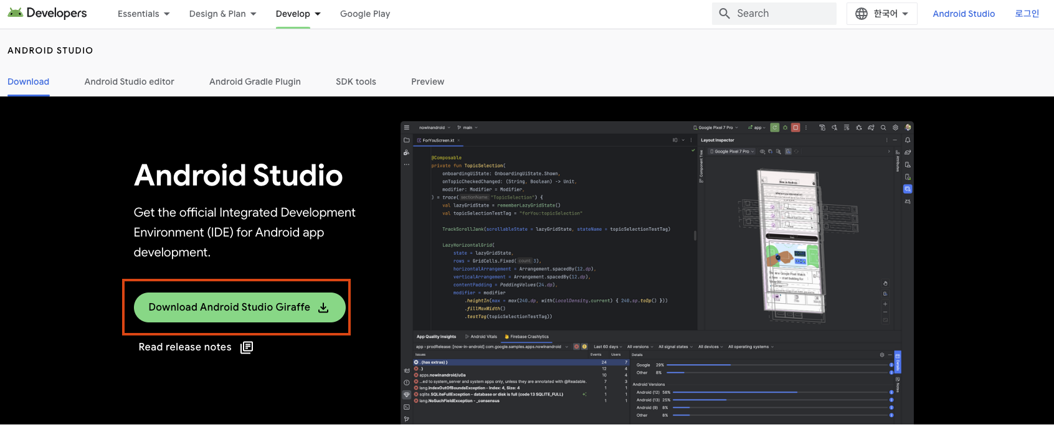This screenshot has height=445, width=1054.
Task: Click the Git branch icon at IDE sidebar bottom
Action: point(407,419)
